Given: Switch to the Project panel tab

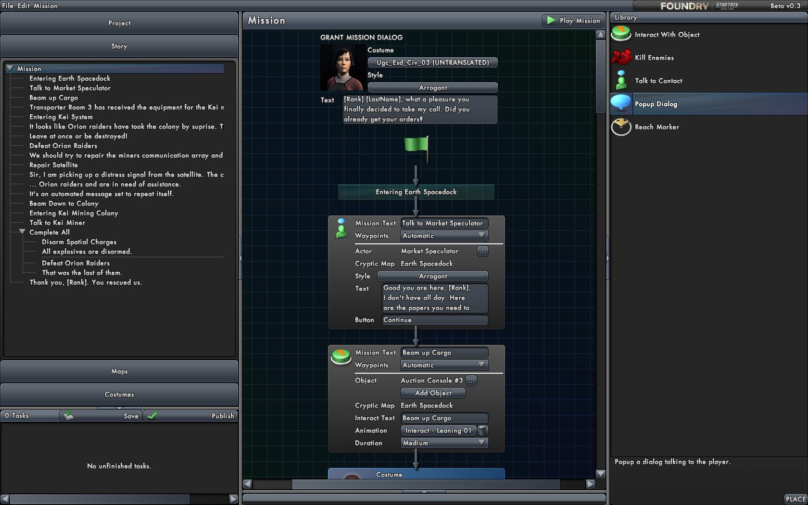Looking at the screenshot, I should click(x=119, y=23).
